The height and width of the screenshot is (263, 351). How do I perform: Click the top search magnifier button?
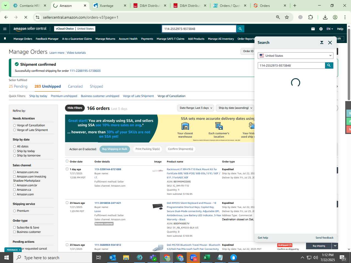(240, 29)
